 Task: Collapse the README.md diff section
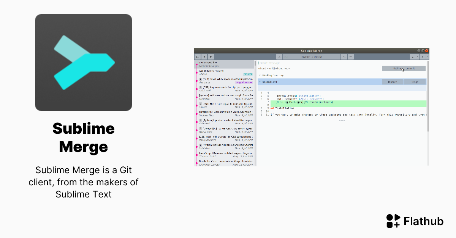pos(260,82)
